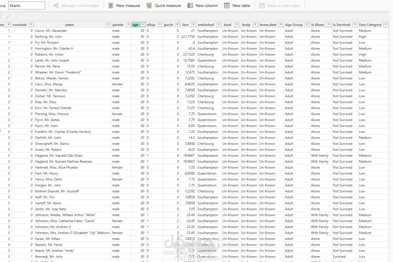Add a New column

[203, 6]
